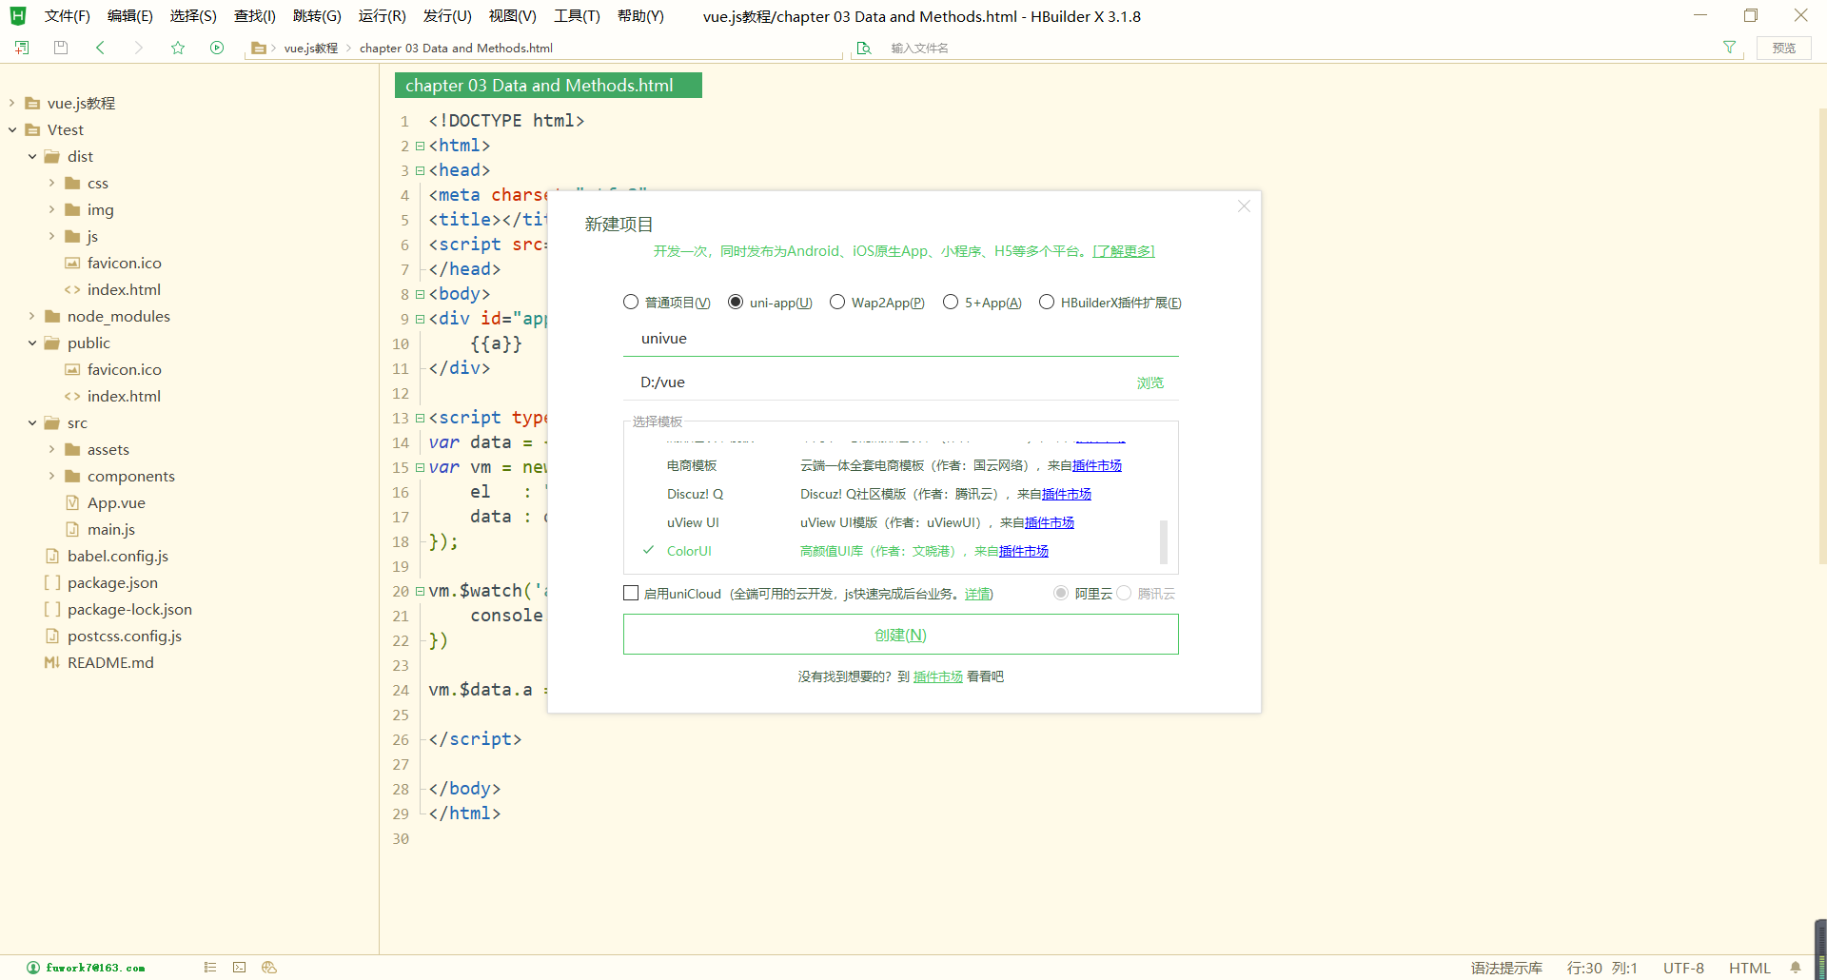Click the App.vue file icon
The image size is (1827, 980).
point(72,502)
